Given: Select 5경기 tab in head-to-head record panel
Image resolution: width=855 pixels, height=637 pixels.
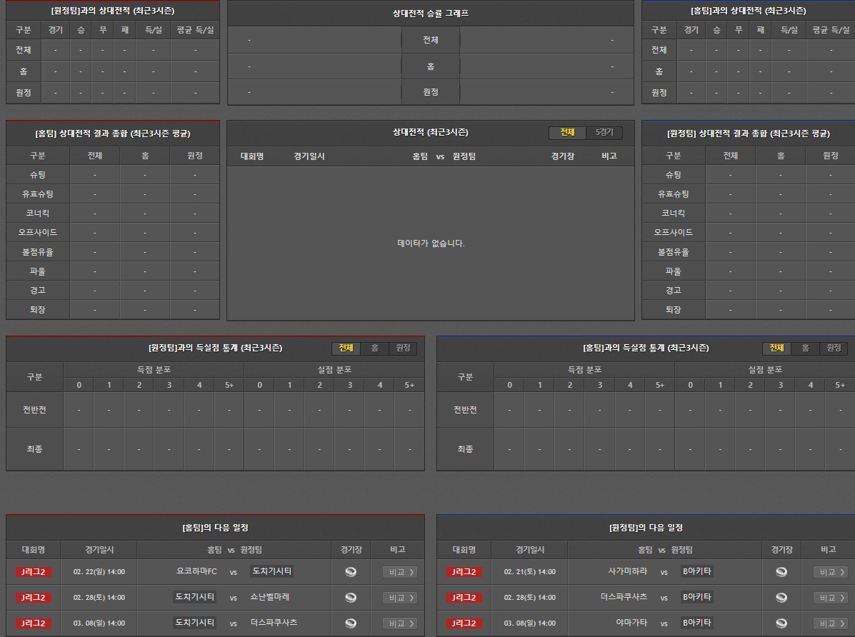Looking at the screenshot, I should pyautogui.click(x=604, y=133).
